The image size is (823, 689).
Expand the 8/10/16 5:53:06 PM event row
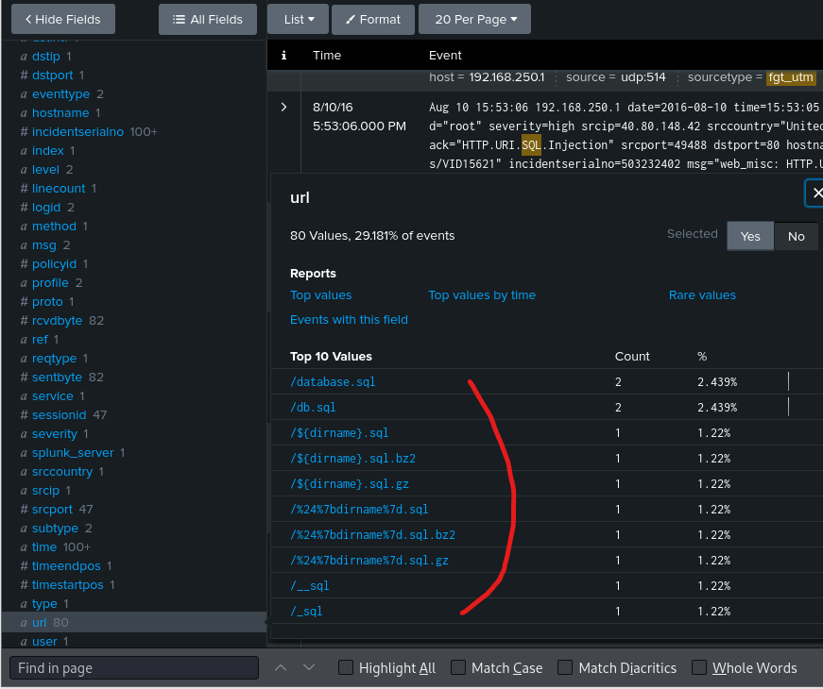tap(284, 108)
